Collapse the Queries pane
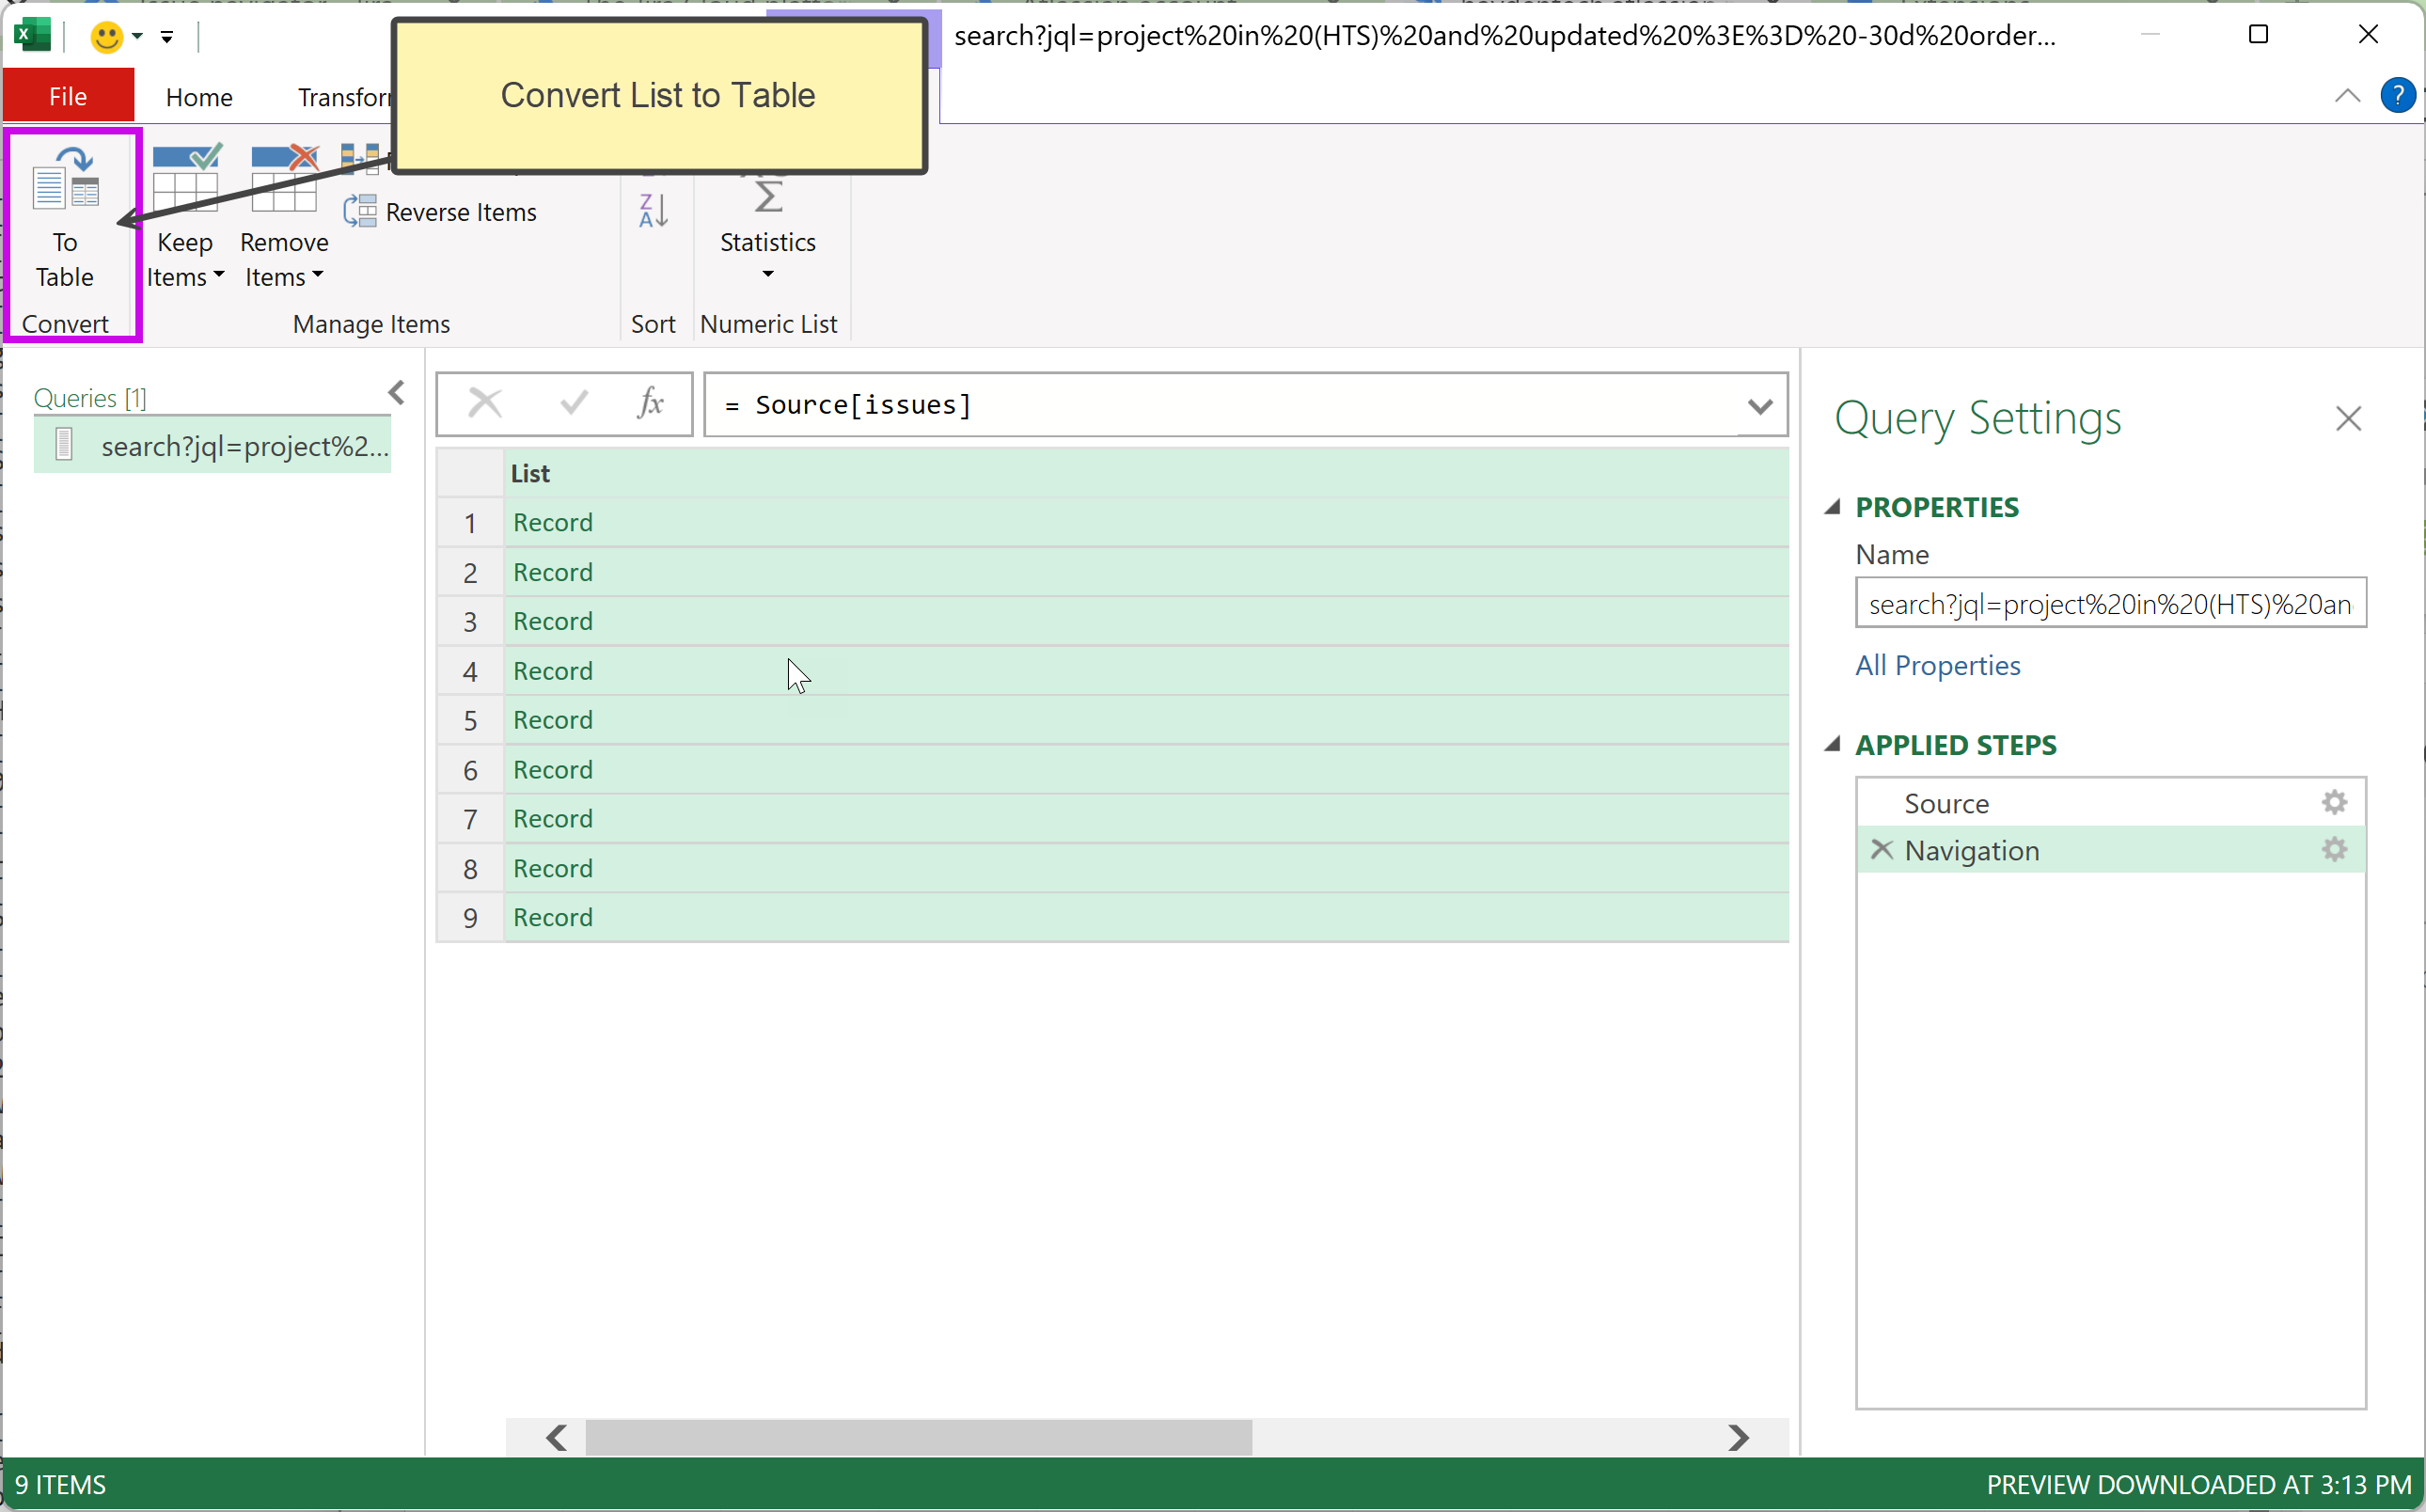This screenshot has height=1512, width=2426. (x=397, y=393)
